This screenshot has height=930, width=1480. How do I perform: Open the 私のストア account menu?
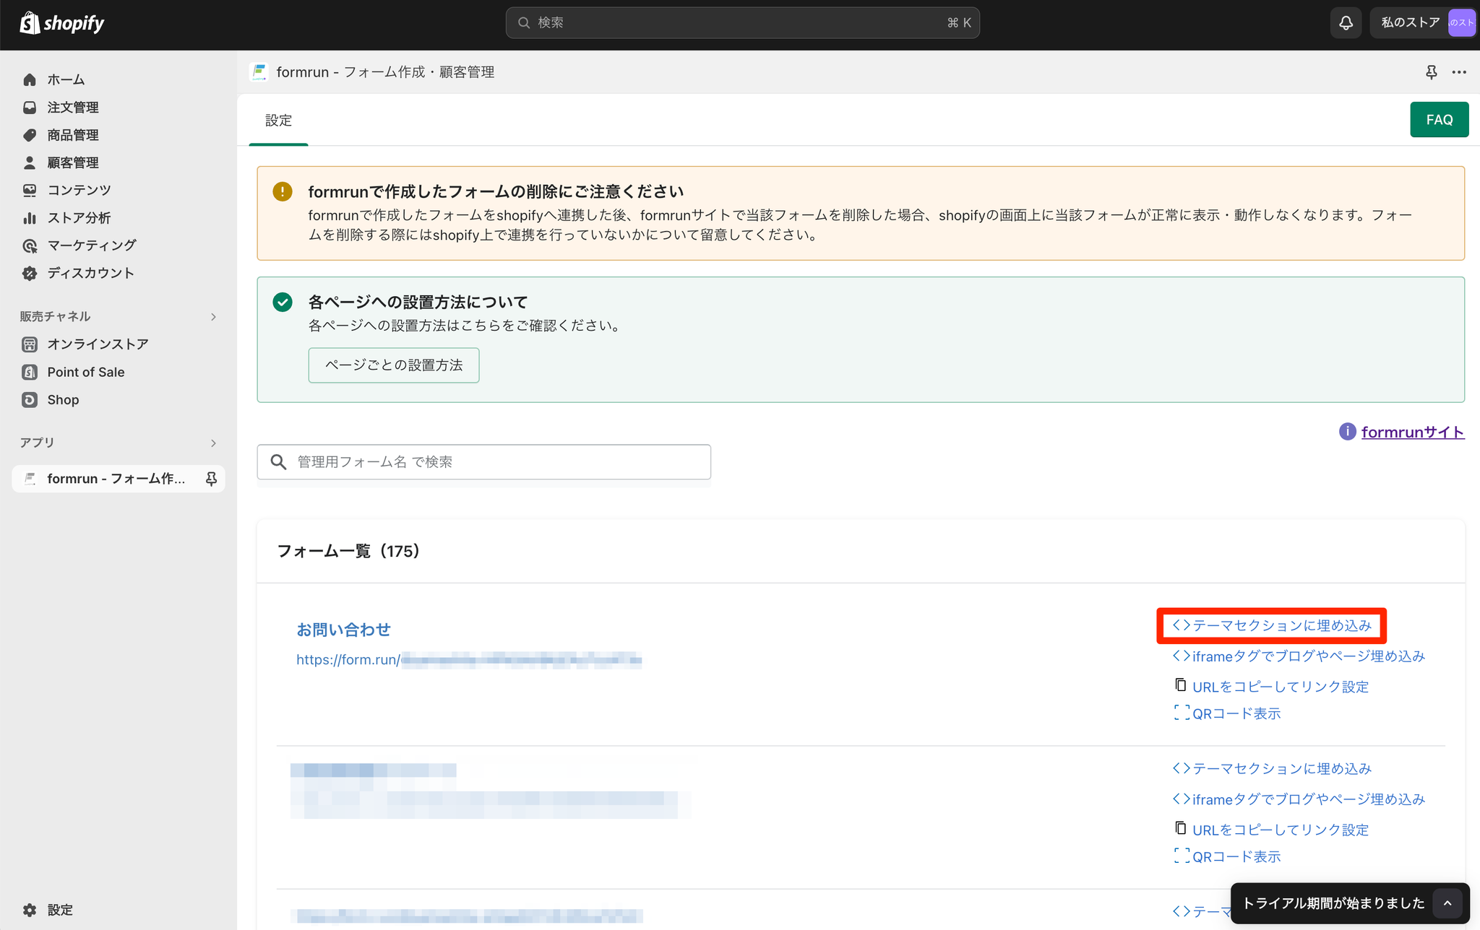(1421, 23)
